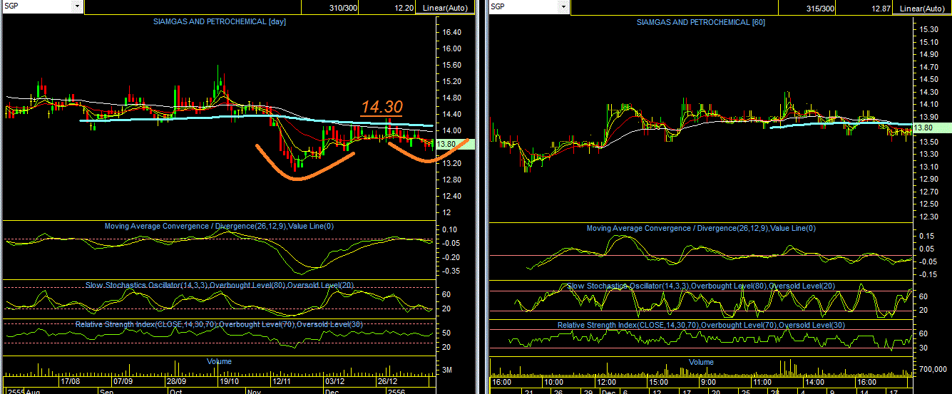
Task: Click the Linear(Auto) scale button on 60-minute chart
Action: point(923,8)
